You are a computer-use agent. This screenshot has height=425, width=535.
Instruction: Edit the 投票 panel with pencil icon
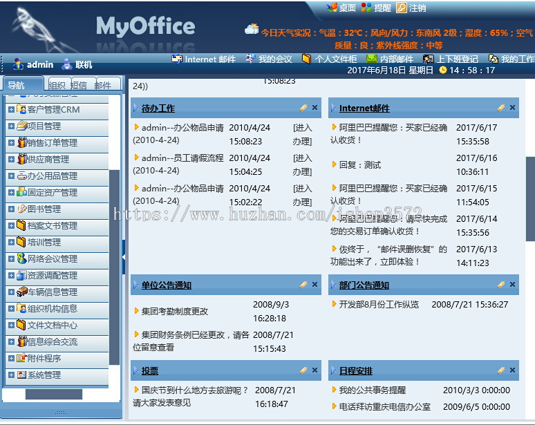pyautogui.click(x=303, y=370)
